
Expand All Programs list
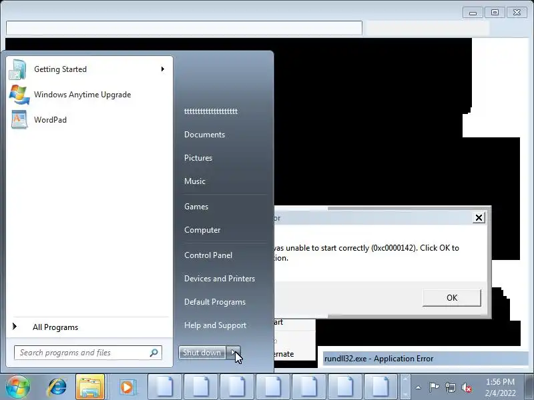(89, 327)
